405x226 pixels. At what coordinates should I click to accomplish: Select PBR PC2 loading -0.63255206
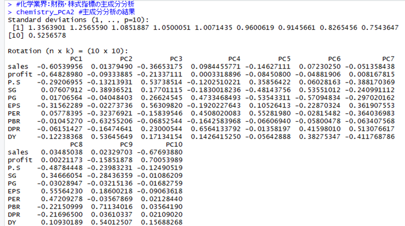109,121
